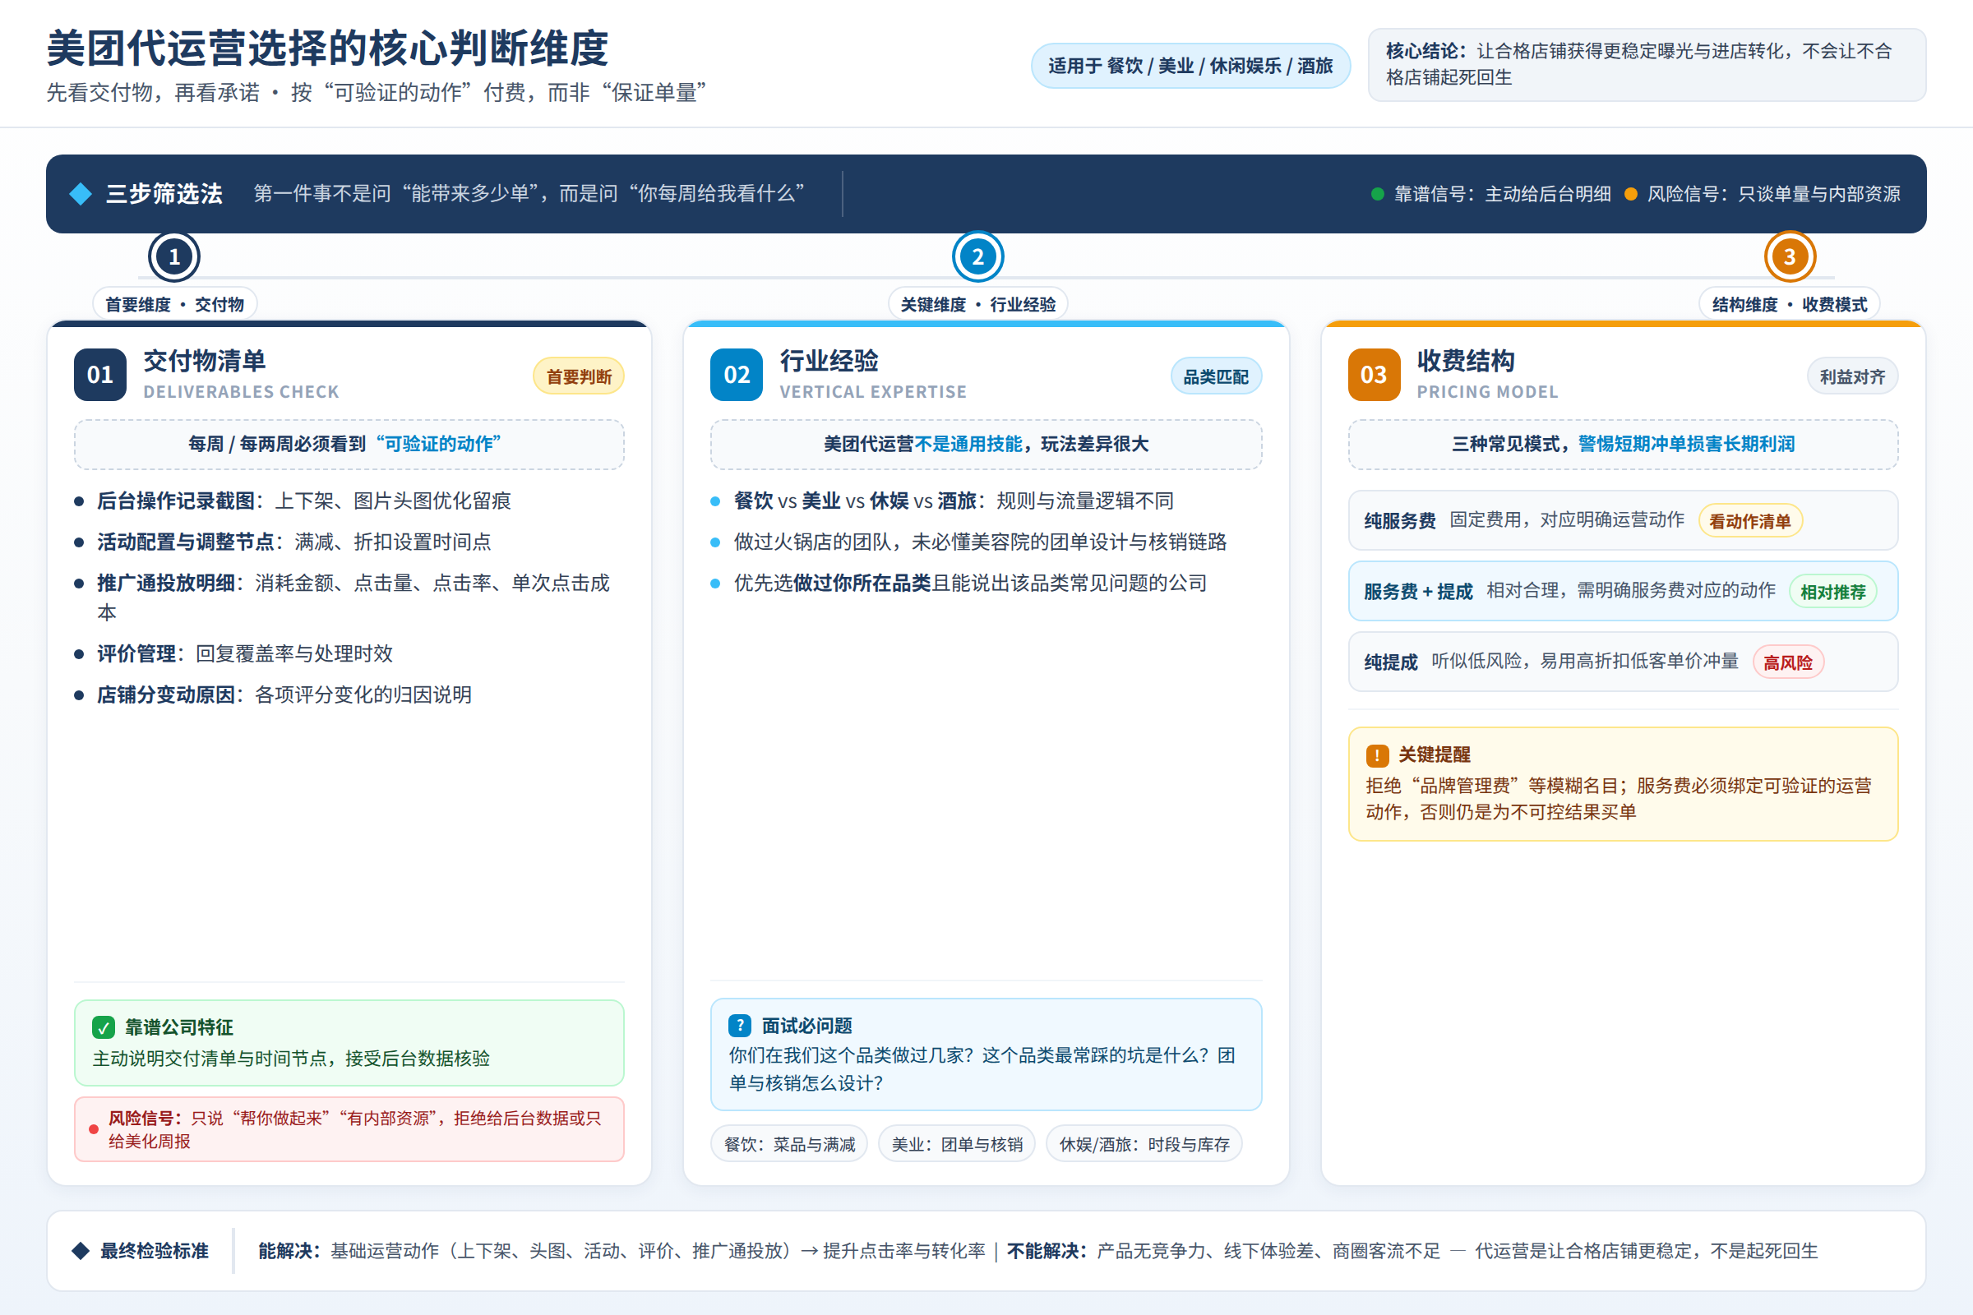The width and height of the screenshot is (1973, 1315).
Task: Click the 适用于 餐饮/美业/休闲娱乐/酒旅 pill
Action: [1190, 66]
